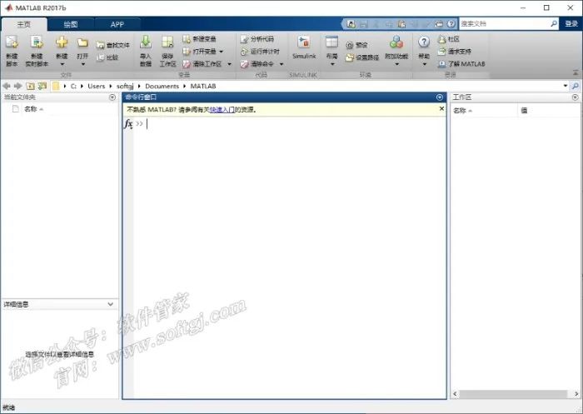Click the search documentation magnifier button
Viewport: 583px width, 414px height.
click(x=554, y=23)
